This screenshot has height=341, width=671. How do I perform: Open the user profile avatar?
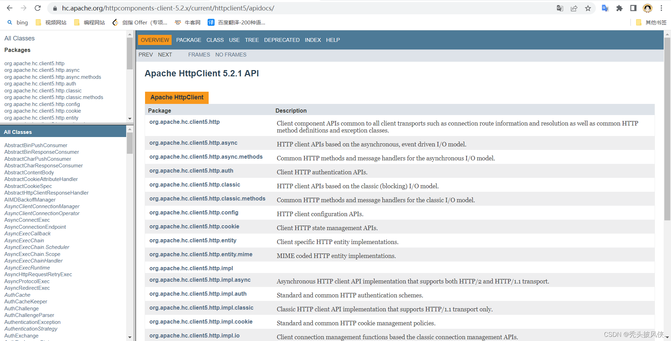tap(648, 8)
